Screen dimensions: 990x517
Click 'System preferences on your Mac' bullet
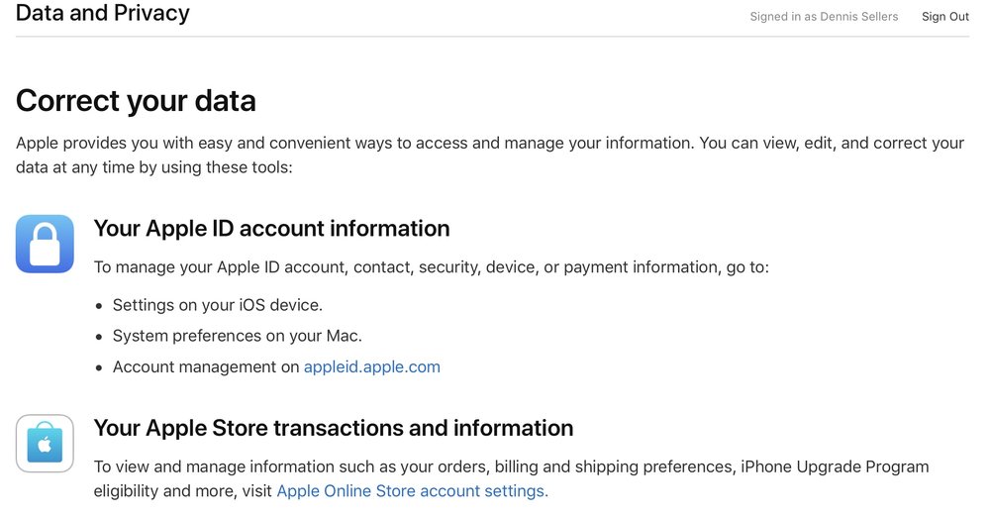238,336
